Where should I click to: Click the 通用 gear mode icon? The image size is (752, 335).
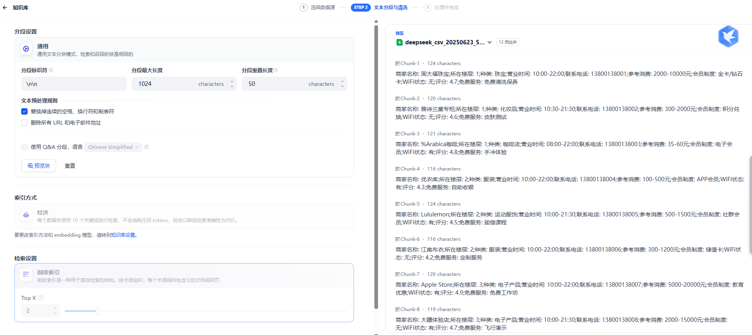26,49
